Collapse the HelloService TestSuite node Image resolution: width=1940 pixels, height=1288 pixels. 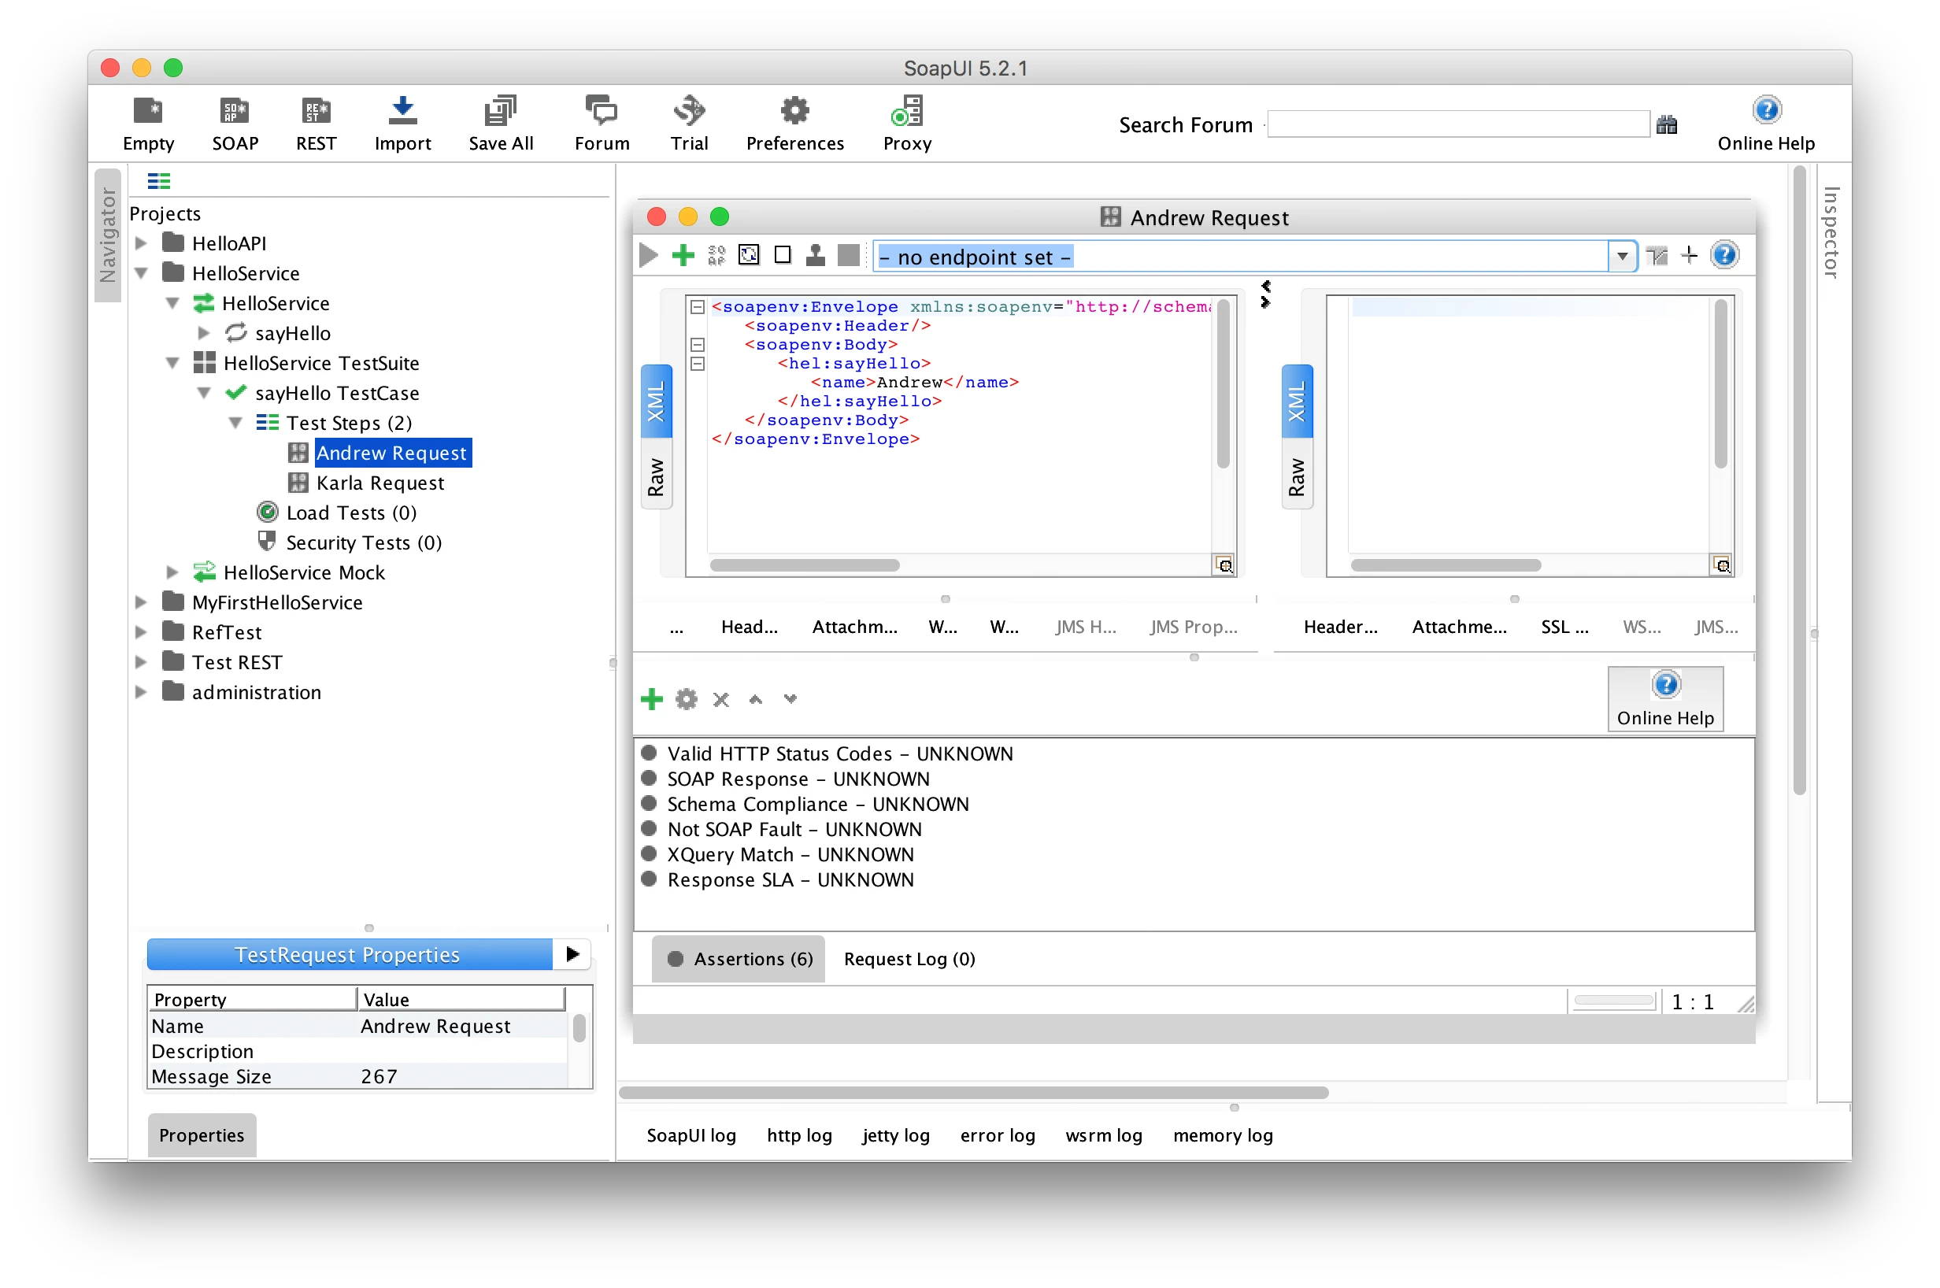click(x=172, y=363)
